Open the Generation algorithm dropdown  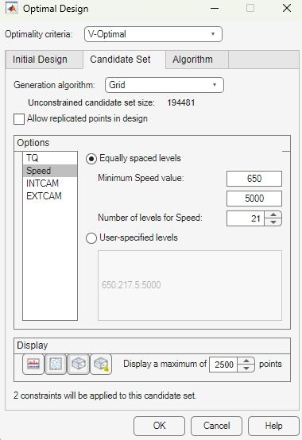[x=165, y=85]
